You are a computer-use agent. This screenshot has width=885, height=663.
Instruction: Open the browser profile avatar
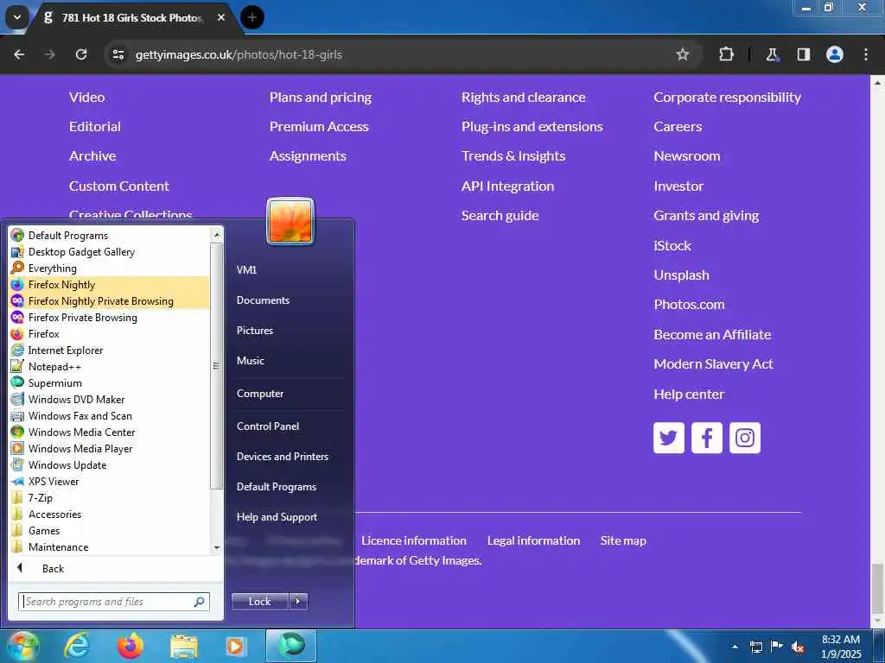click(x=834, y=54)
